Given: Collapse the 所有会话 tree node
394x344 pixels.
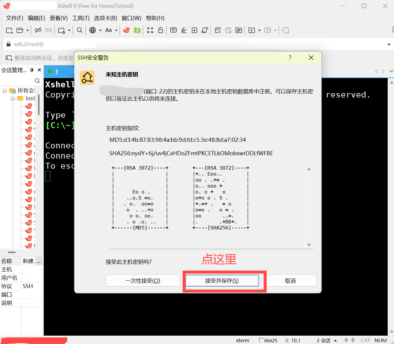Looking at the screenshot, I should click(4, 91).
